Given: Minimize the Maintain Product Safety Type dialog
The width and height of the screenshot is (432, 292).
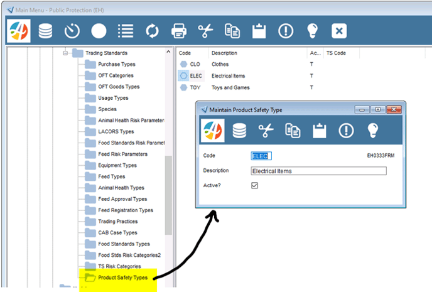Looking at the screenshot, I should click(362, 110).
